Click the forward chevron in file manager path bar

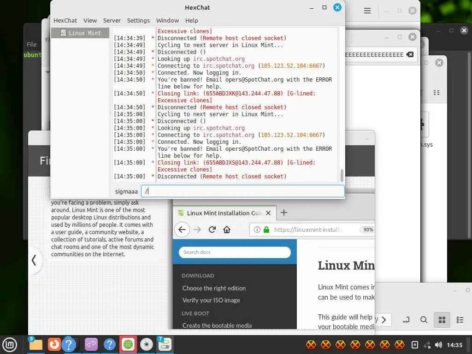coord(384,320)
